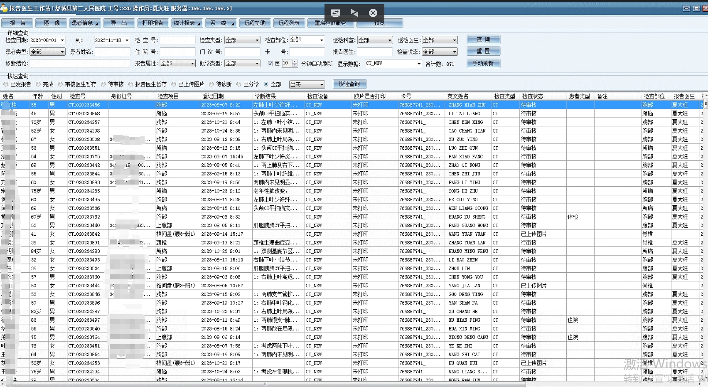Open the 当天 time range dropdown
This screenshot has width=708, height=387.
[x=322, y=85]
